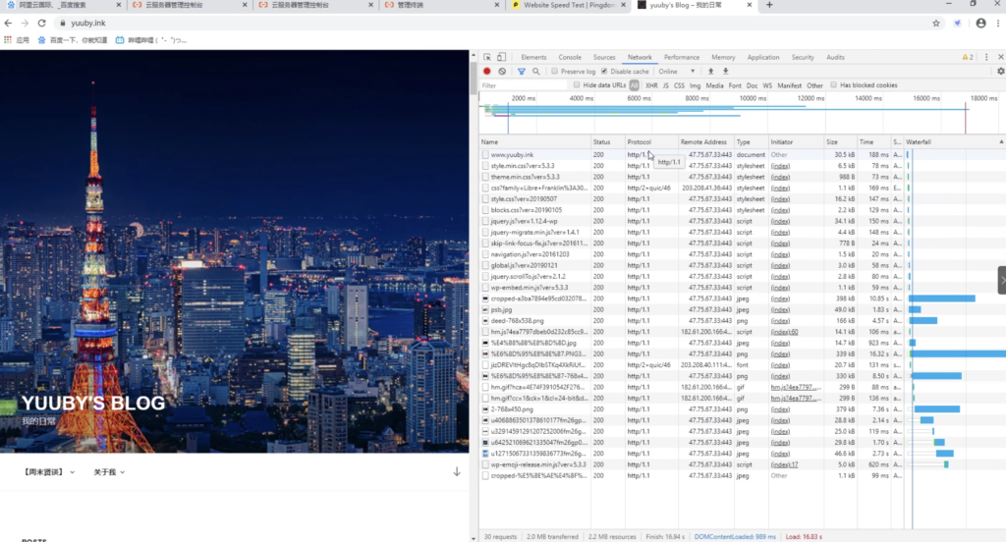
Task: Expand the 【周末资讯】 menu chevron
Action: [73, 472]
